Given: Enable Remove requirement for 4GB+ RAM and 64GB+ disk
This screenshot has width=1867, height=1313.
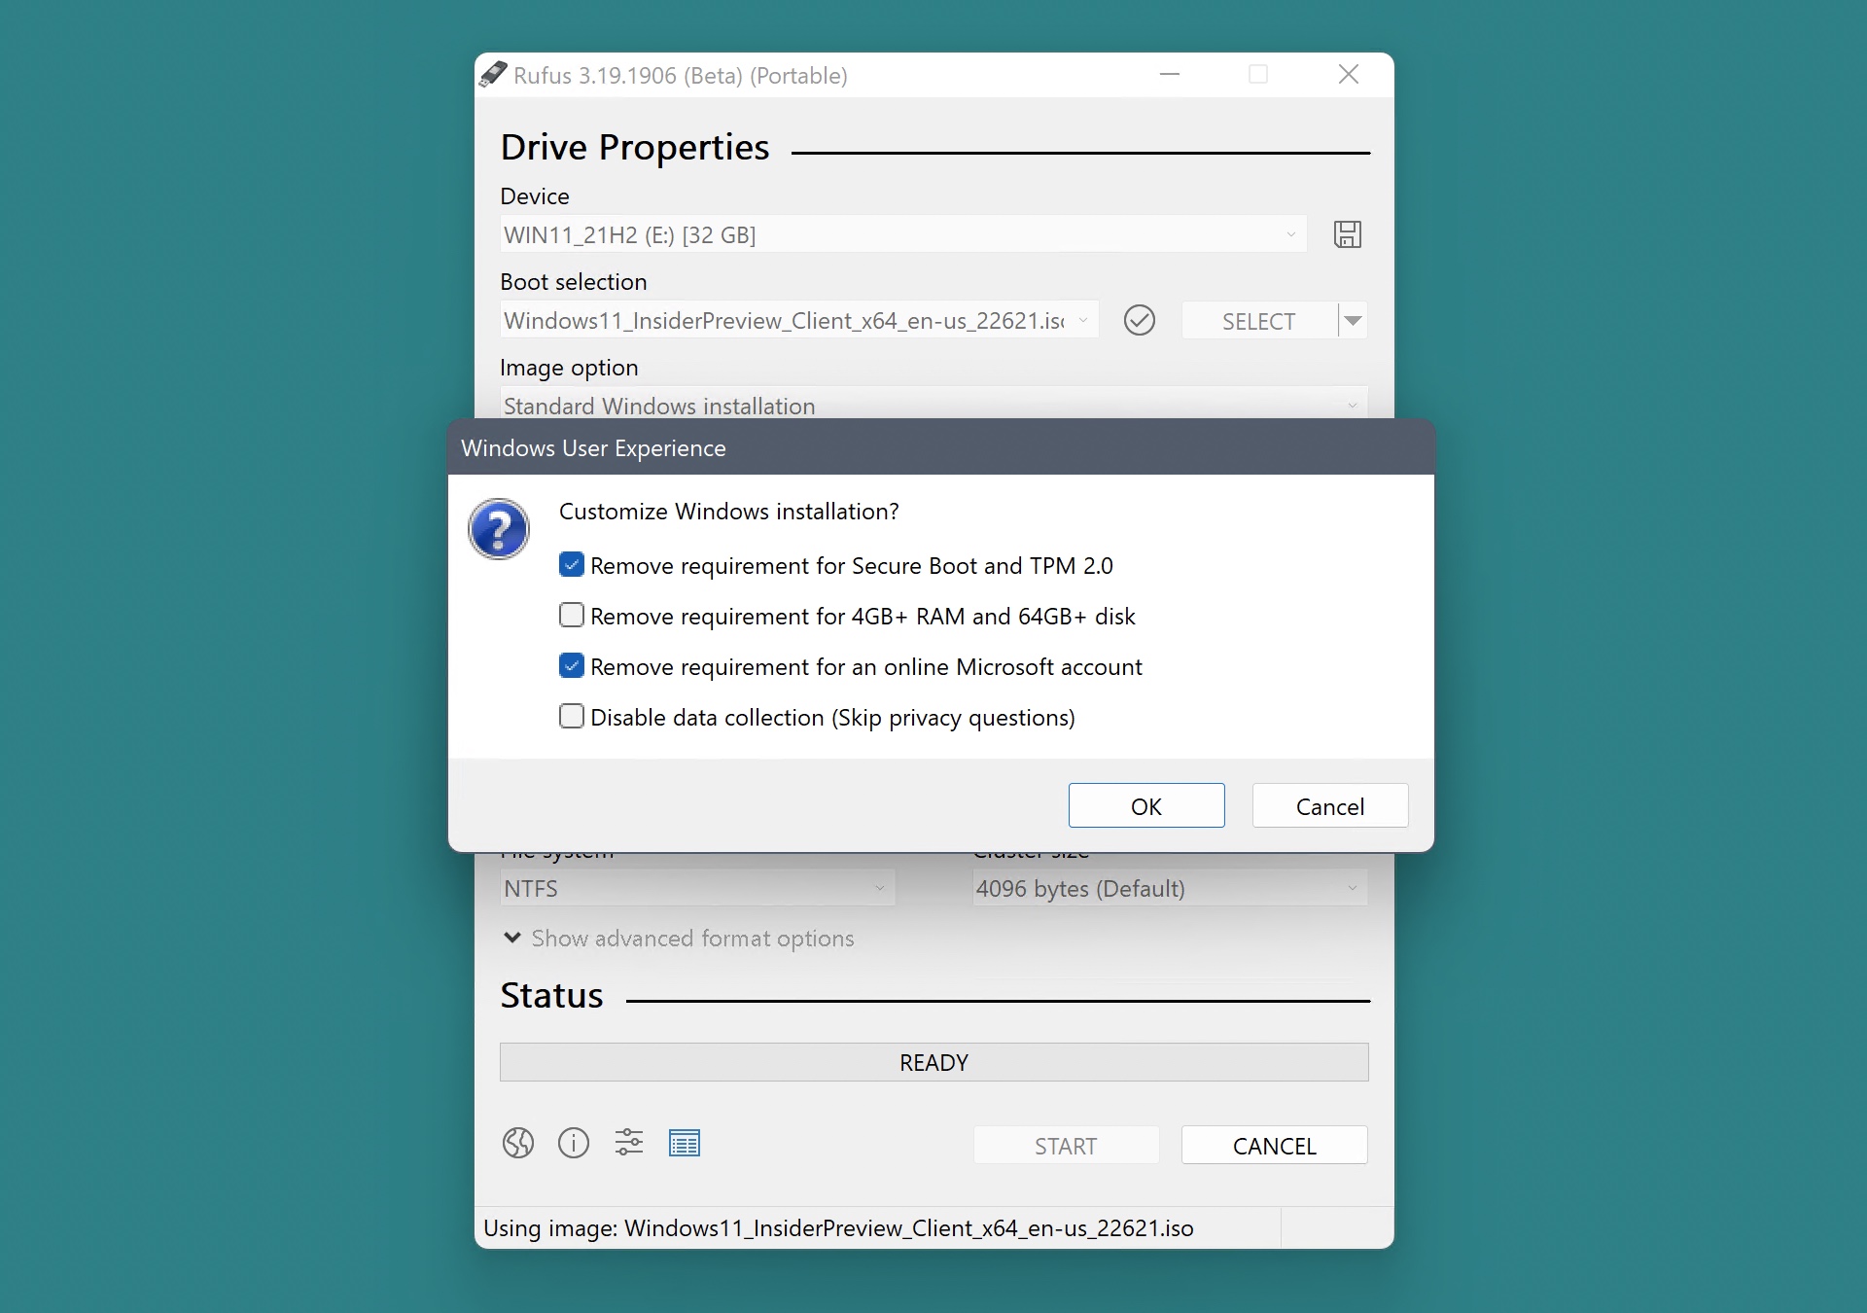Looking at the screenshot, I should coord(571,616).
